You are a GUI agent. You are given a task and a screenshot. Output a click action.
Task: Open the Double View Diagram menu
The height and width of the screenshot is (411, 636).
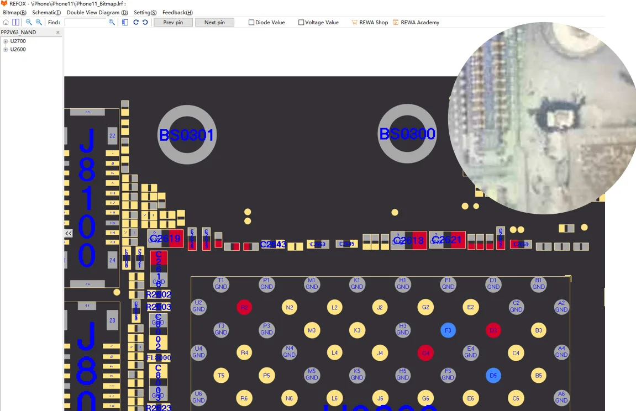[97, 13]
